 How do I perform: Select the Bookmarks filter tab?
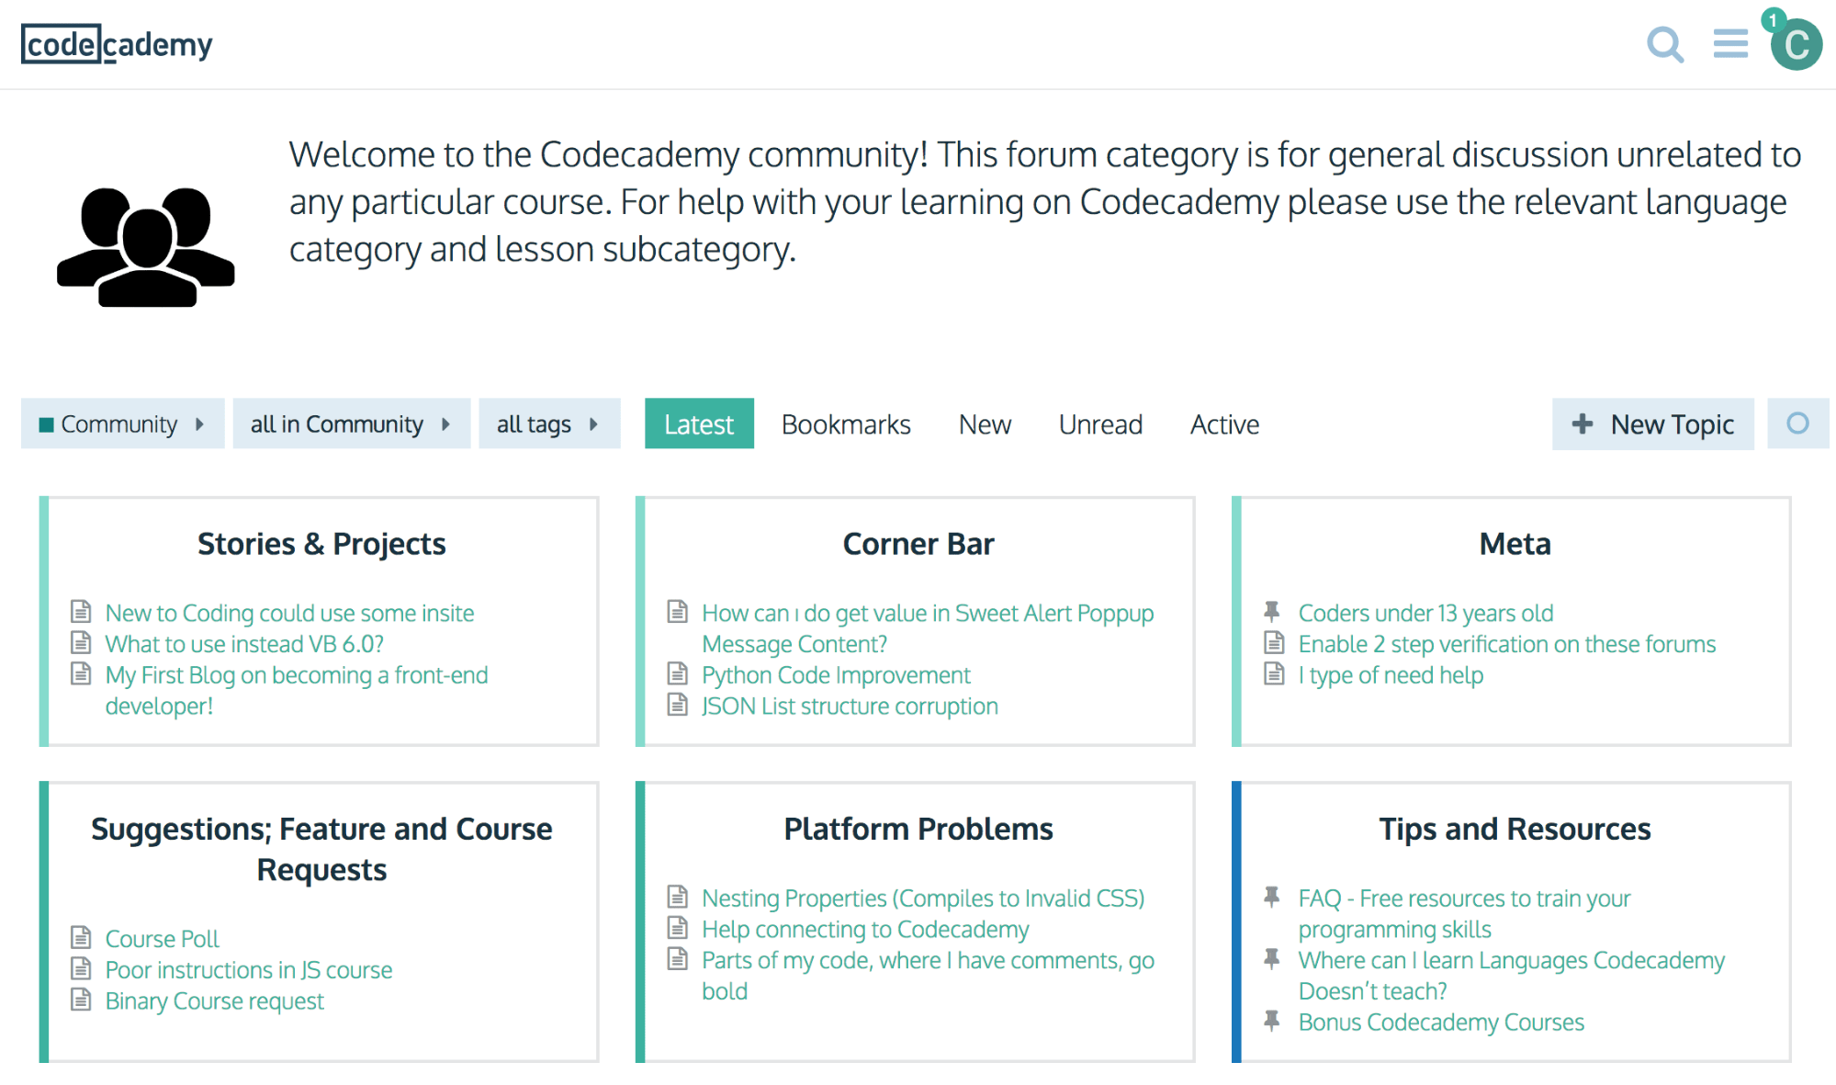pos(845,424)
